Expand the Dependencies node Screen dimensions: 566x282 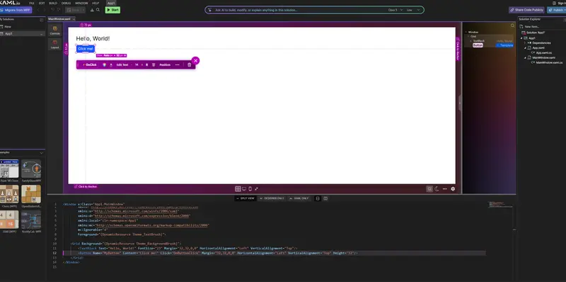pyautogui.click(x=525, y=43)
